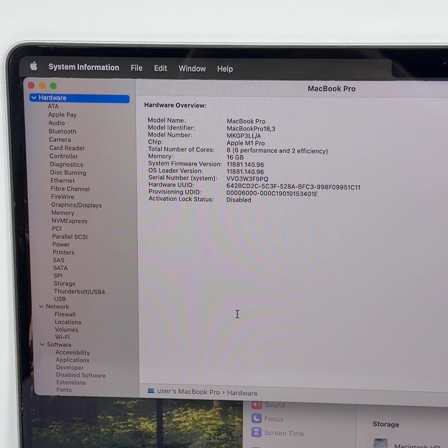Select Power in the sidebar
The image size is (448, 448).
tap(61, 245)
